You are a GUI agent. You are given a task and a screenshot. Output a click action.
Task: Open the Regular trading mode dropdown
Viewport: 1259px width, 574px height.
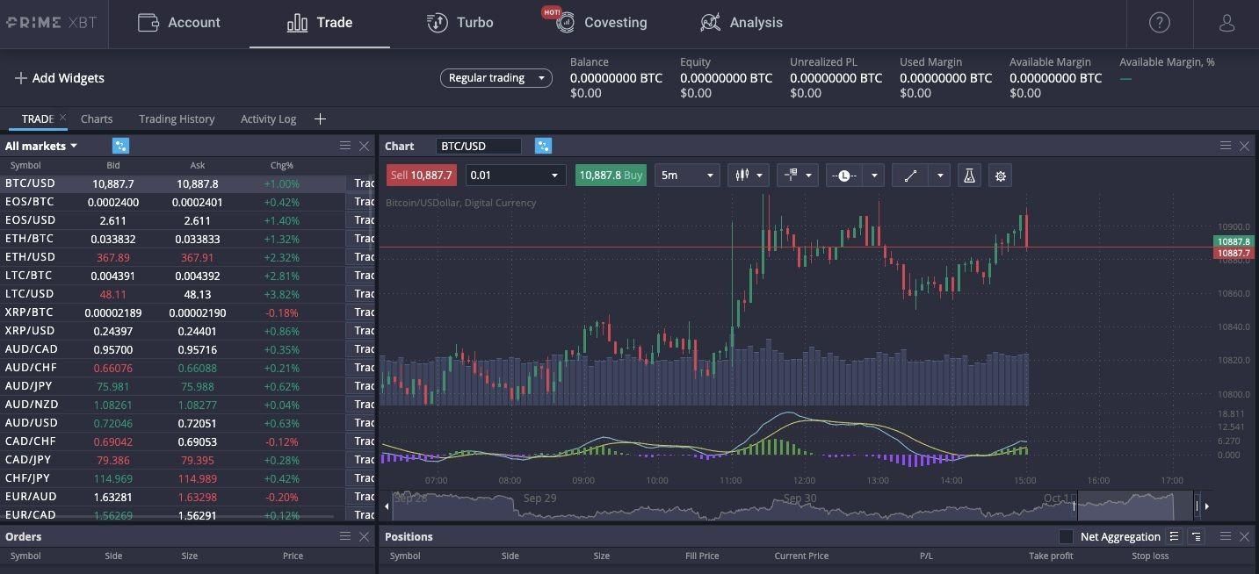(496, 78)
